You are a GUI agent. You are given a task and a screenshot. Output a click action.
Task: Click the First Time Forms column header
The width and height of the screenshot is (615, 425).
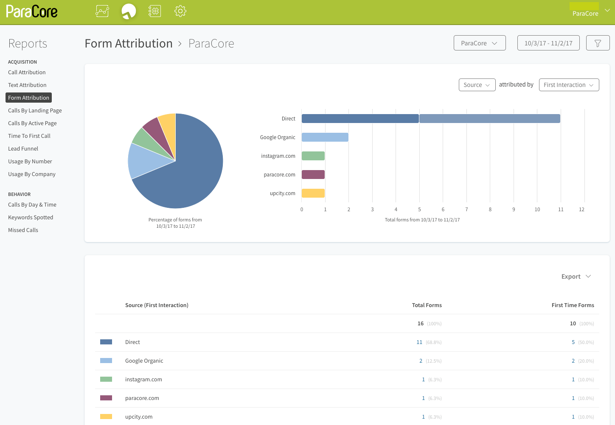tap(573, 305)
